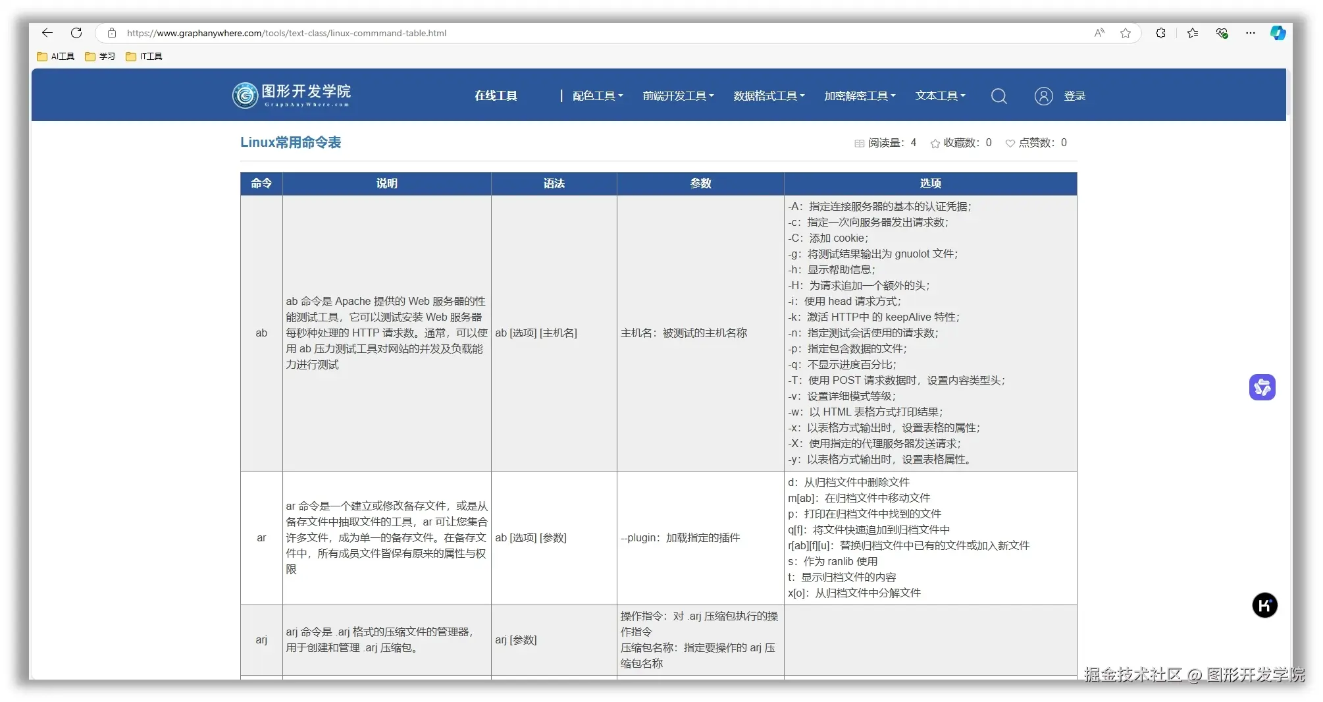This screenshot has width=1323, height=702.
Task: Click the 'arj [参数]' syntax cell
Action: coord(554,640)
